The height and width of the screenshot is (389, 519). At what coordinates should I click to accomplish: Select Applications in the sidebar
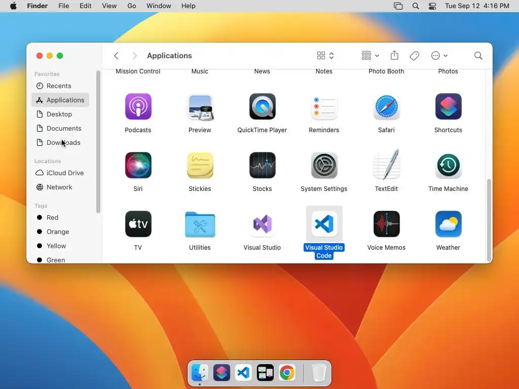coord(60,100)
